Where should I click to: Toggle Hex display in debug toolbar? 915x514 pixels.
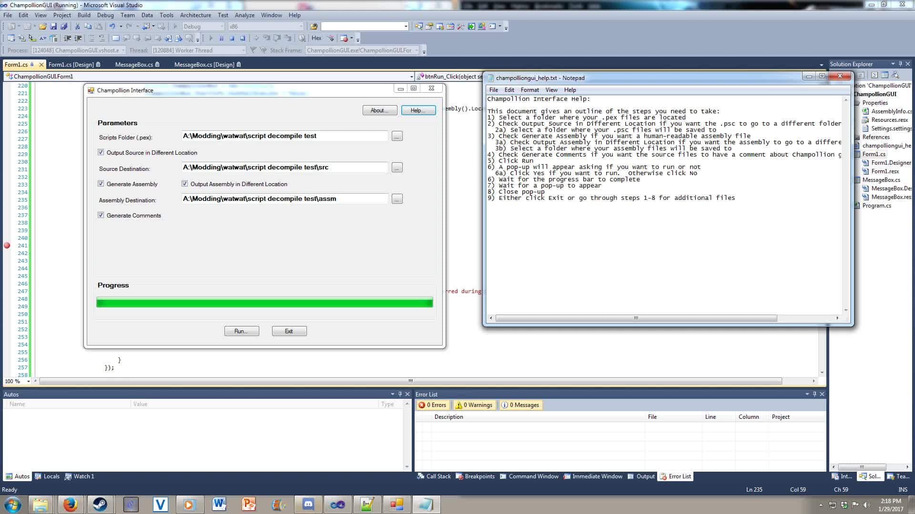point(316,38)
